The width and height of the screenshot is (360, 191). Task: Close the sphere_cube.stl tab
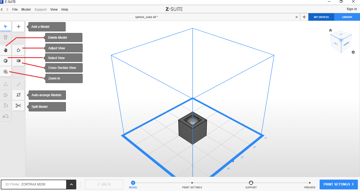[x=297, y=17]
